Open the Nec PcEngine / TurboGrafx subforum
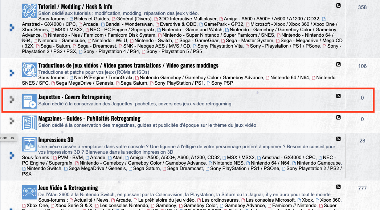 click(103, 78)
